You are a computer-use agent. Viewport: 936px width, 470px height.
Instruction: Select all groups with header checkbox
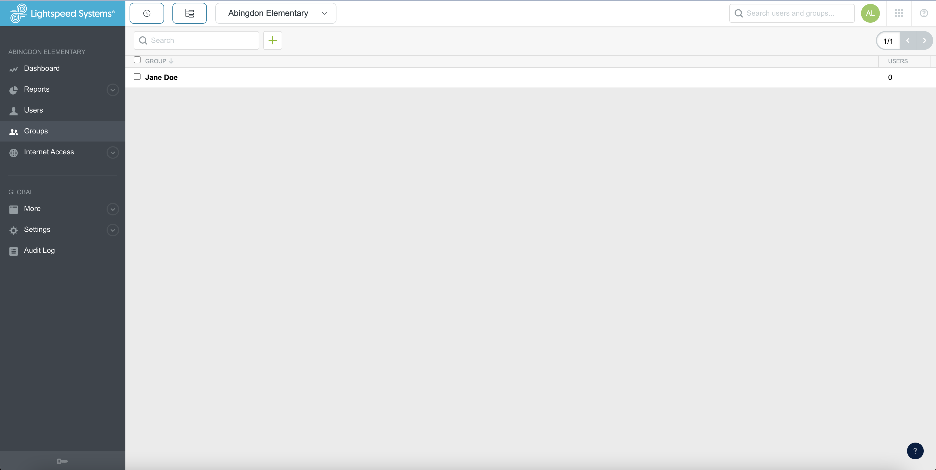click(137, 60)
